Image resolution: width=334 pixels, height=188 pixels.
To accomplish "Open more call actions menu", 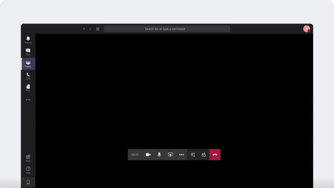I will tap(181, 154).
